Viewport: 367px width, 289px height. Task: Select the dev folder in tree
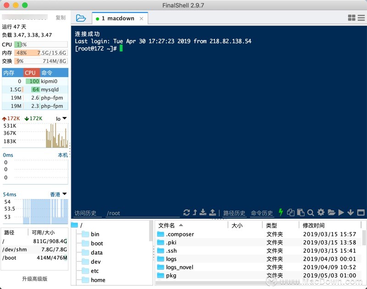91,261
